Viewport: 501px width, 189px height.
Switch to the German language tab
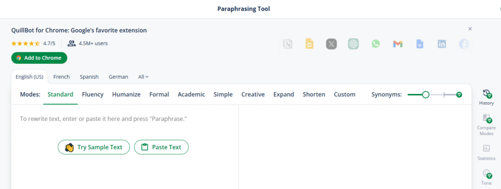tap(118, 77)
